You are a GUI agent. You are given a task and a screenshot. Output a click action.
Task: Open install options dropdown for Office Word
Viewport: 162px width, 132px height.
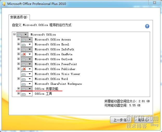pos(26,79)
